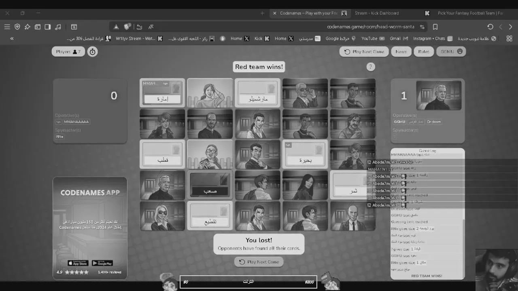Viewport: 518px width, 291px height.
Task: Open the Kick bookmark
Action: [262, 38]
